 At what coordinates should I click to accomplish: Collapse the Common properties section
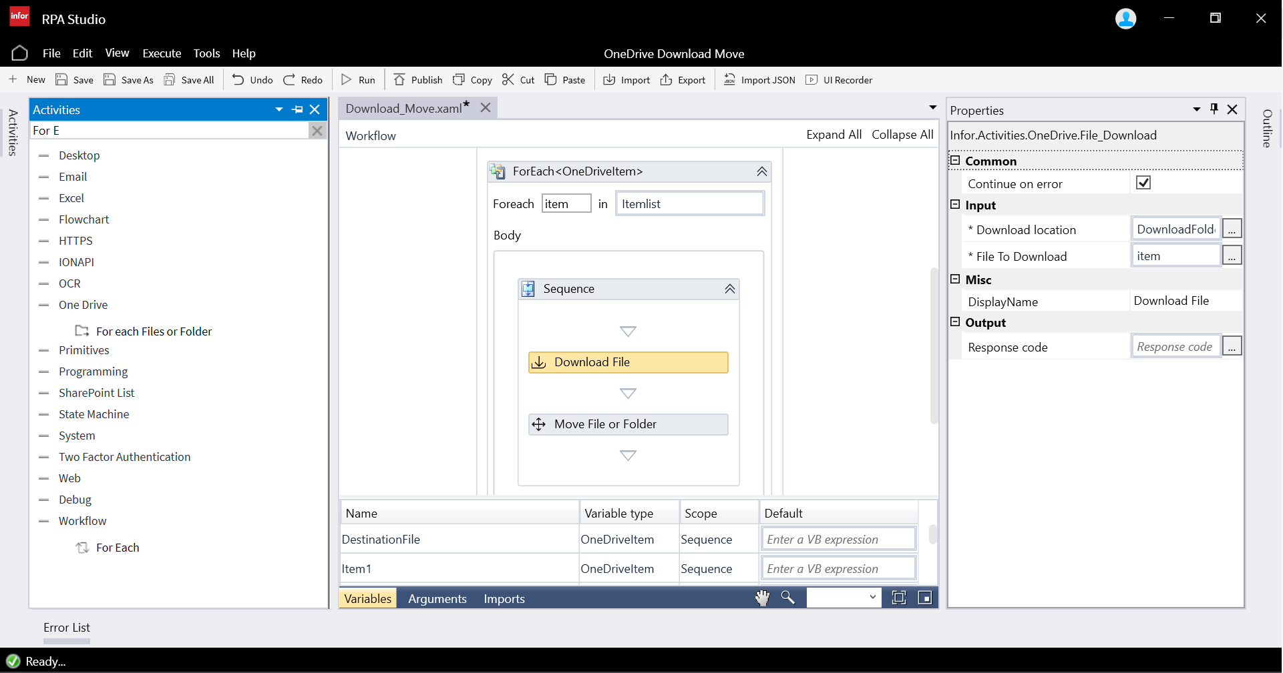pos(955,161)
